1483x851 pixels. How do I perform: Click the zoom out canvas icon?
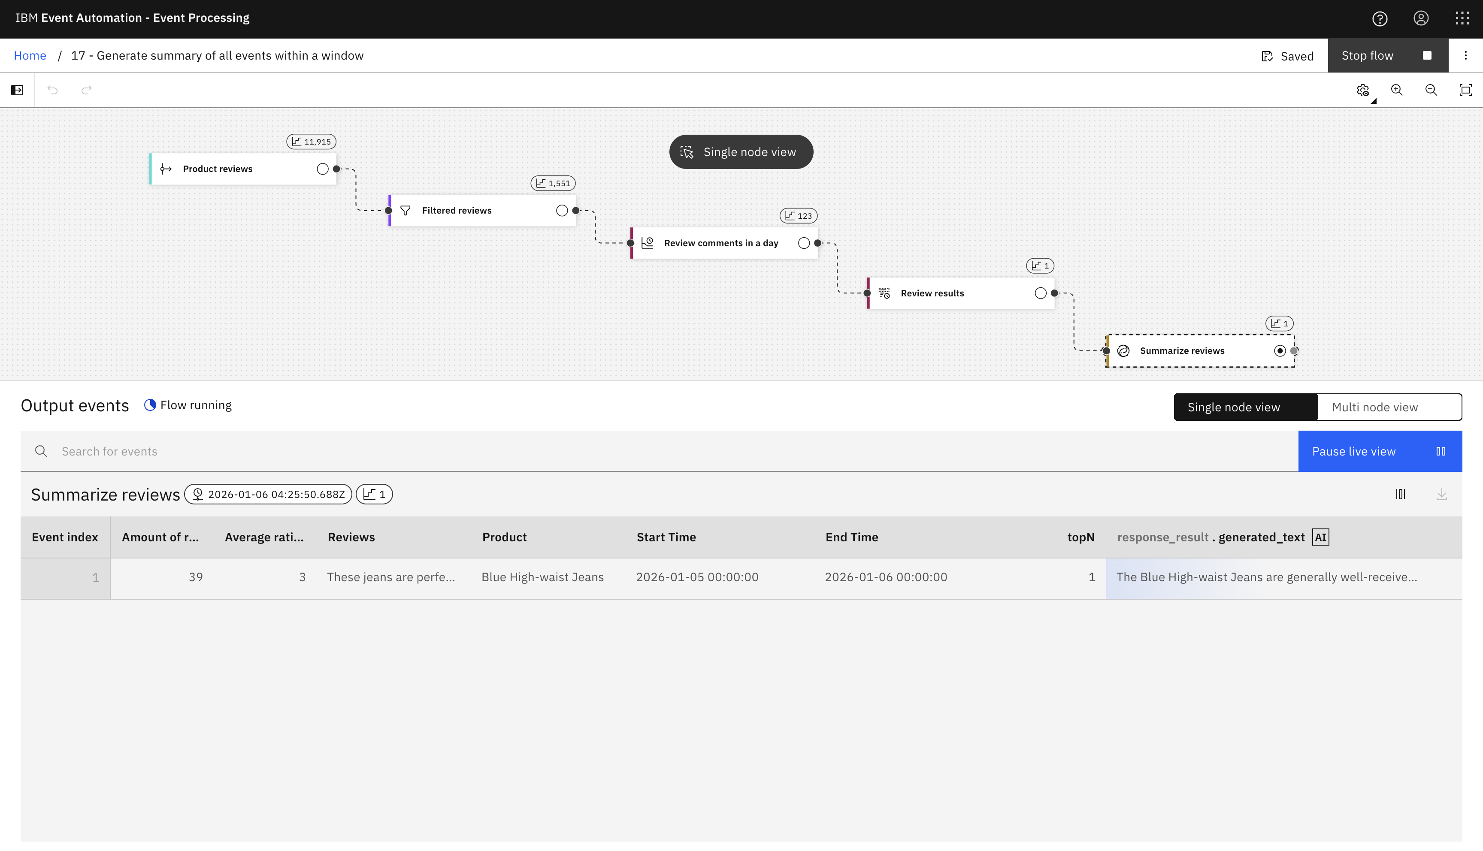[x=1431, y=90]
